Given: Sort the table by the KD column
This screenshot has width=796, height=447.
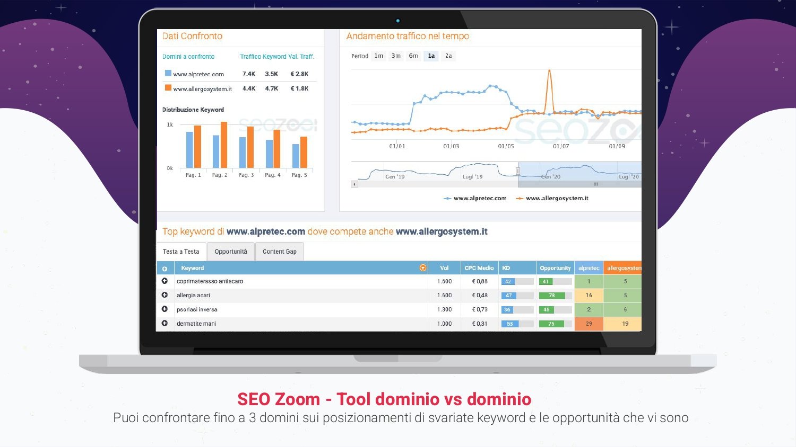Looking at the screenshot, I should [x=517, y=268].
